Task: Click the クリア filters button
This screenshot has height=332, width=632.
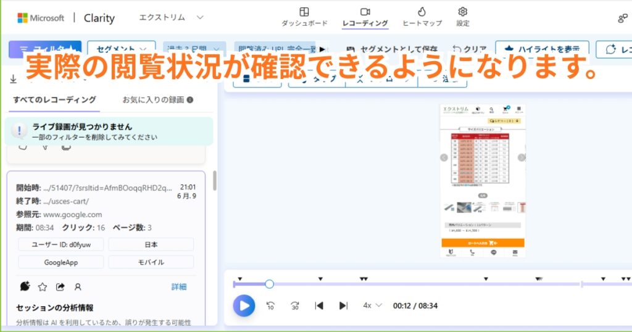Action: 469,49
